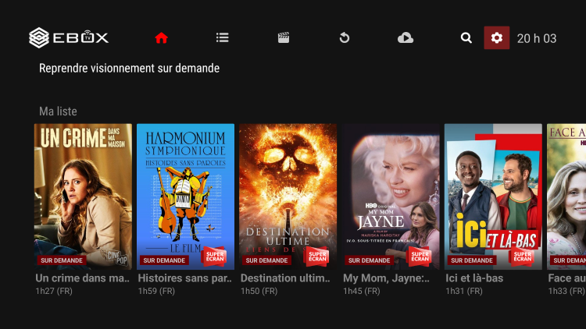Open the Ici et là-bas poster
The width and height of the screenshot is (586, 329).
(x=493, y=196)
